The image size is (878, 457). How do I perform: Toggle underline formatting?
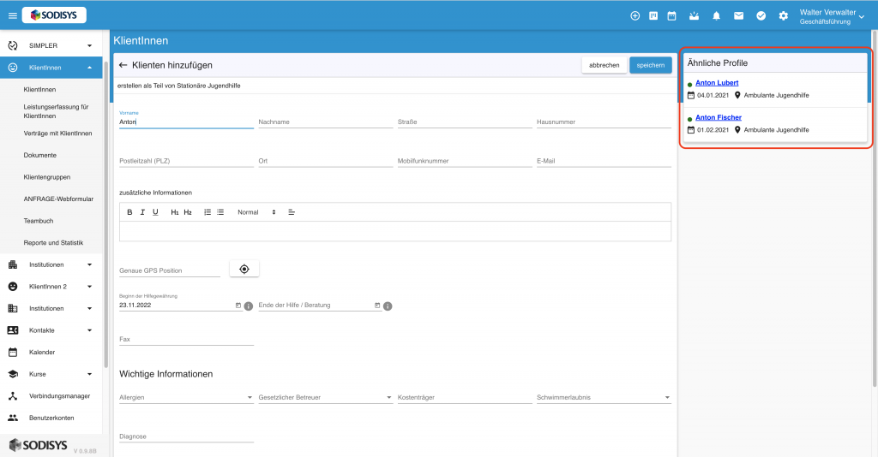156,212
